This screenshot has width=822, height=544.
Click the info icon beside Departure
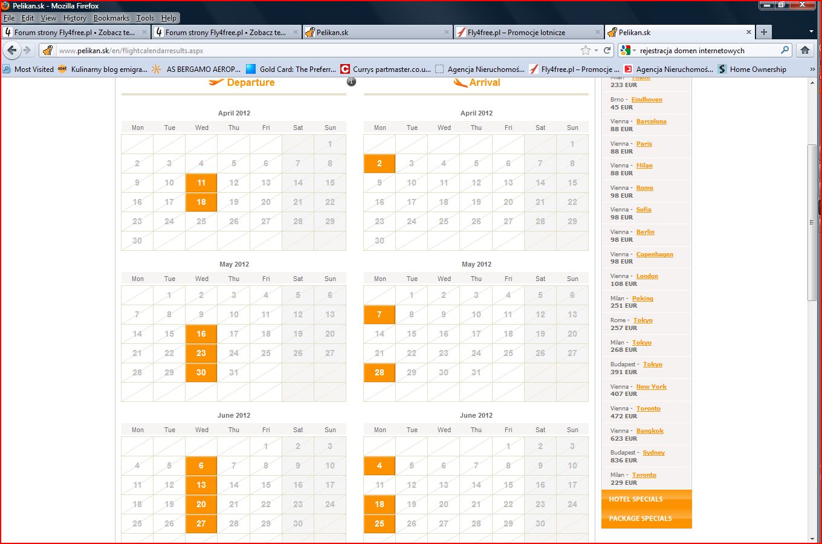(352, 82)
